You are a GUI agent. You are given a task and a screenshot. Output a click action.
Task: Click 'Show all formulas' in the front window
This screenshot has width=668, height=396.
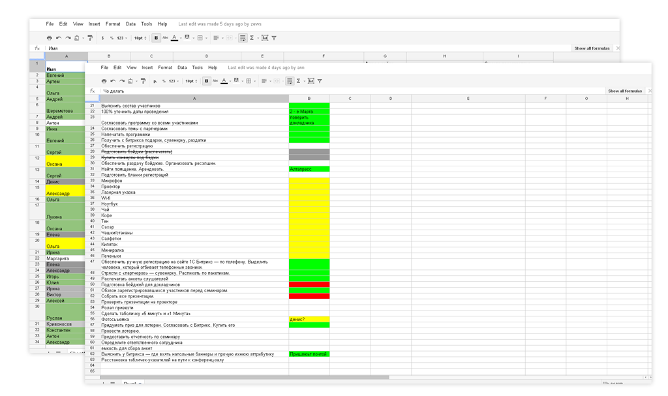tap(625, 91)
